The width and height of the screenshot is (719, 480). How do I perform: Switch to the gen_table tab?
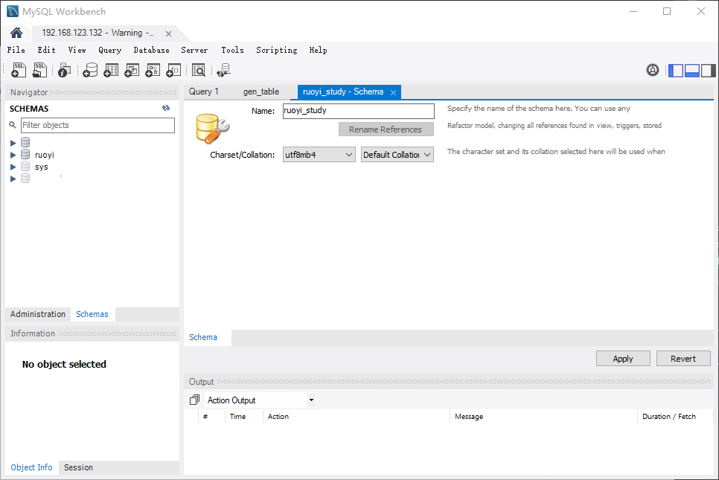pyautogui.click(x=261, y=92)
